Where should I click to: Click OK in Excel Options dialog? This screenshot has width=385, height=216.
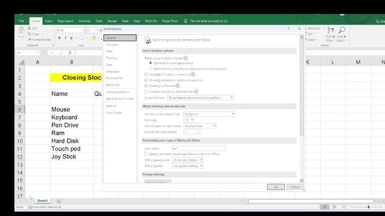tap(276, 187)
